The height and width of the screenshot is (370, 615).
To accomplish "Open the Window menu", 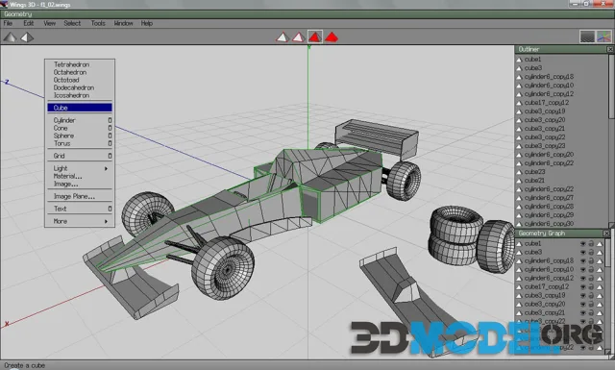I will [124, 23].
